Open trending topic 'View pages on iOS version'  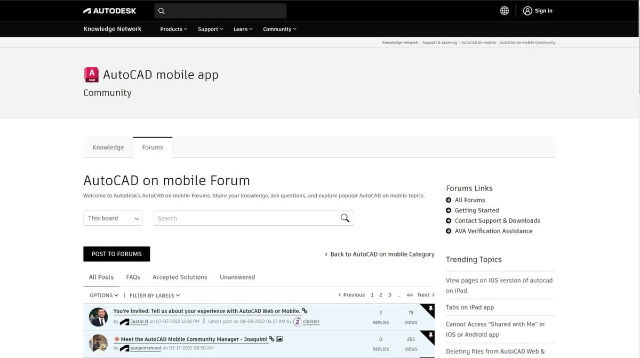point(499,285)
